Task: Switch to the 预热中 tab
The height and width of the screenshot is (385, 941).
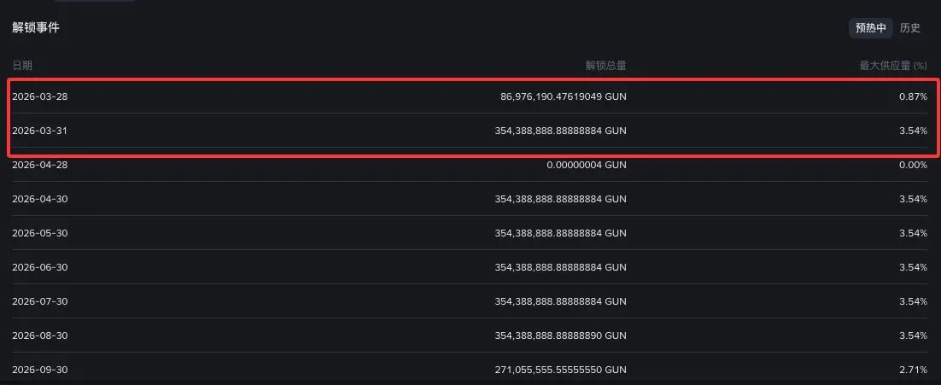Action: click(870, 28)
